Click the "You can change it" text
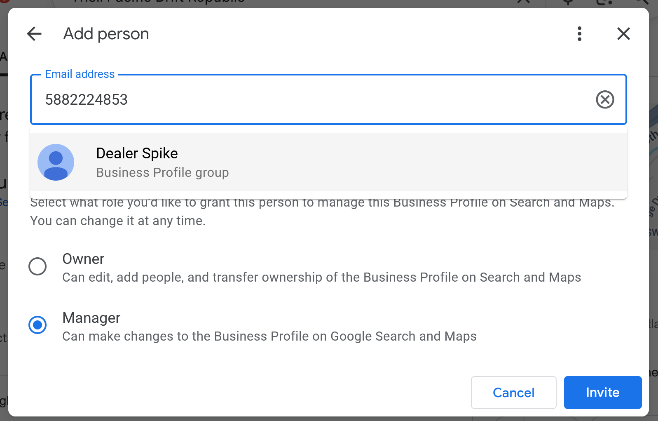This screenshot has height=421, width=658. (118, 221)
